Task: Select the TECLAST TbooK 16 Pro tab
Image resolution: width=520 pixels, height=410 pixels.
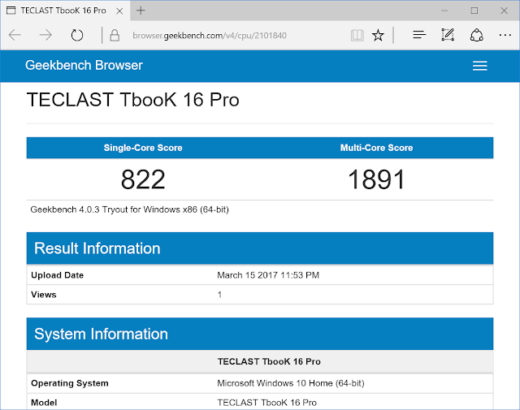Action: coord(65,11)
